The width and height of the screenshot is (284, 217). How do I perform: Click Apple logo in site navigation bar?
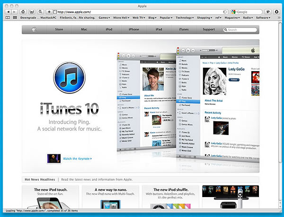[x=34, y=29]
